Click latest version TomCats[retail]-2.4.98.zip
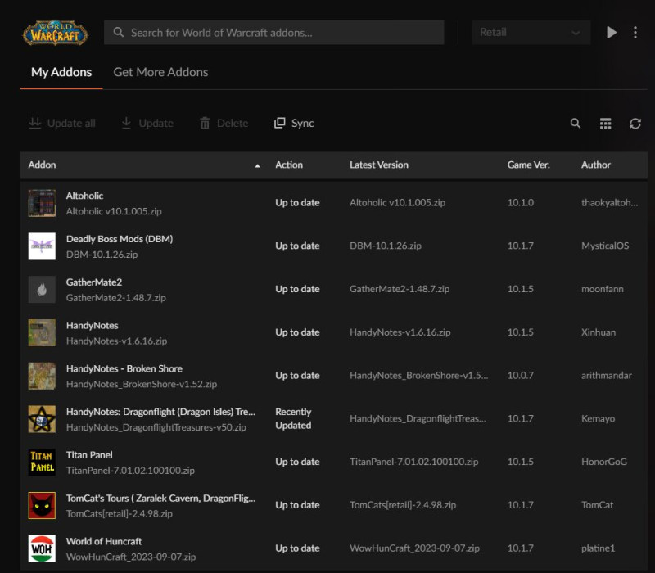This screenshot has width=655, height=573. pos(403,505)
